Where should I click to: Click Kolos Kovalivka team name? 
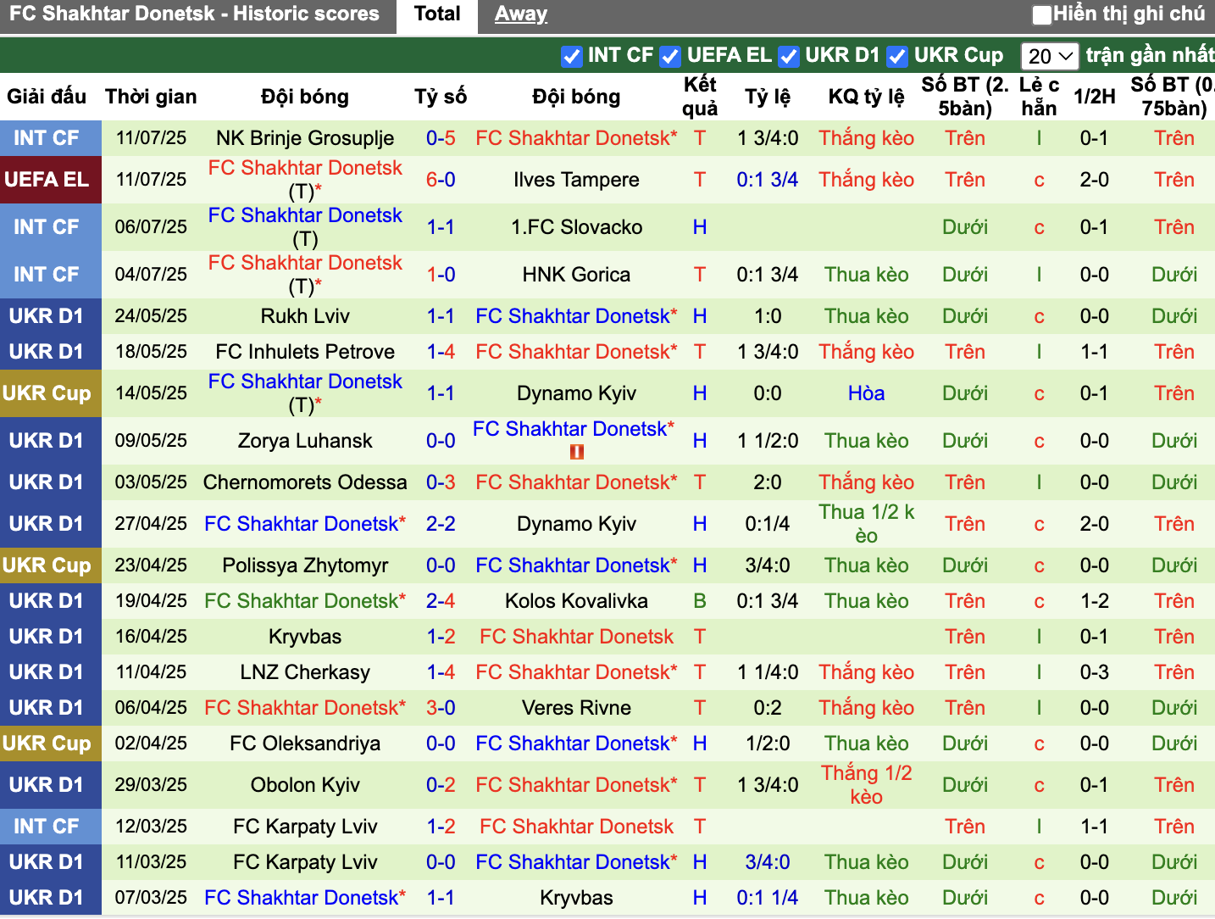(576, 601)
